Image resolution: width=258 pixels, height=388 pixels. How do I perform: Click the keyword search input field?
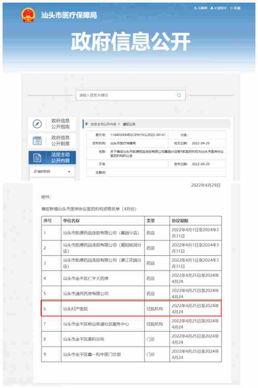point(125,95)
